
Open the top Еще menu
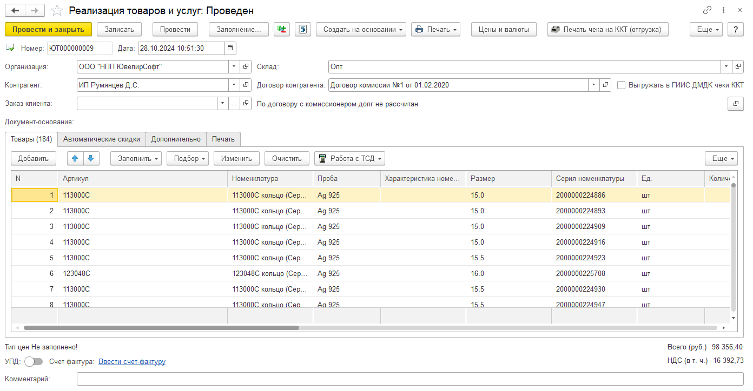[x=706, y=29]
